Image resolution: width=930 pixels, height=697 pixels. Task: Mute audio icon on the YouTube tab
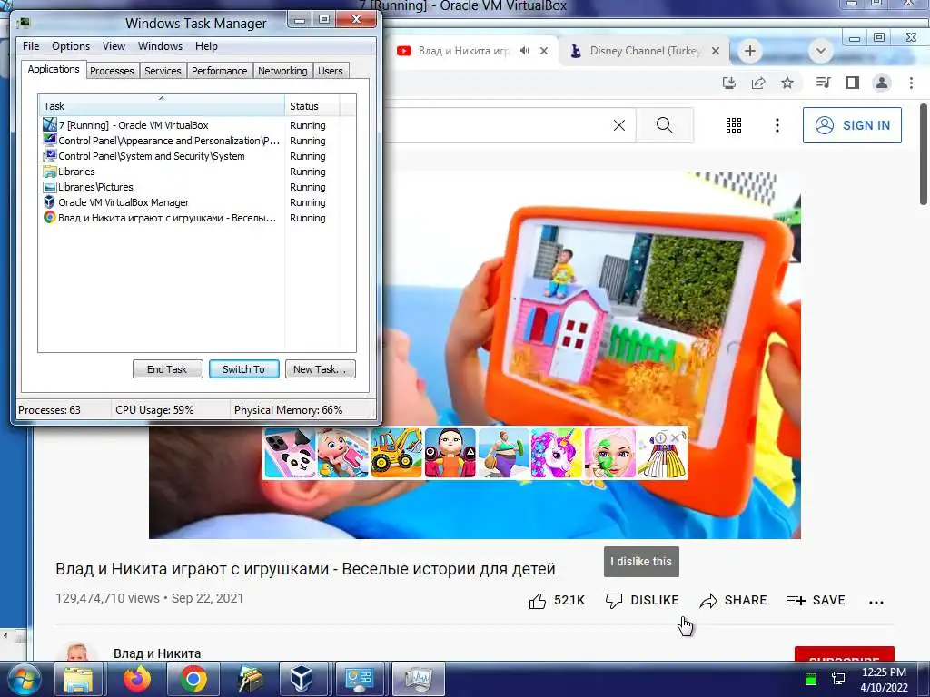524,51
